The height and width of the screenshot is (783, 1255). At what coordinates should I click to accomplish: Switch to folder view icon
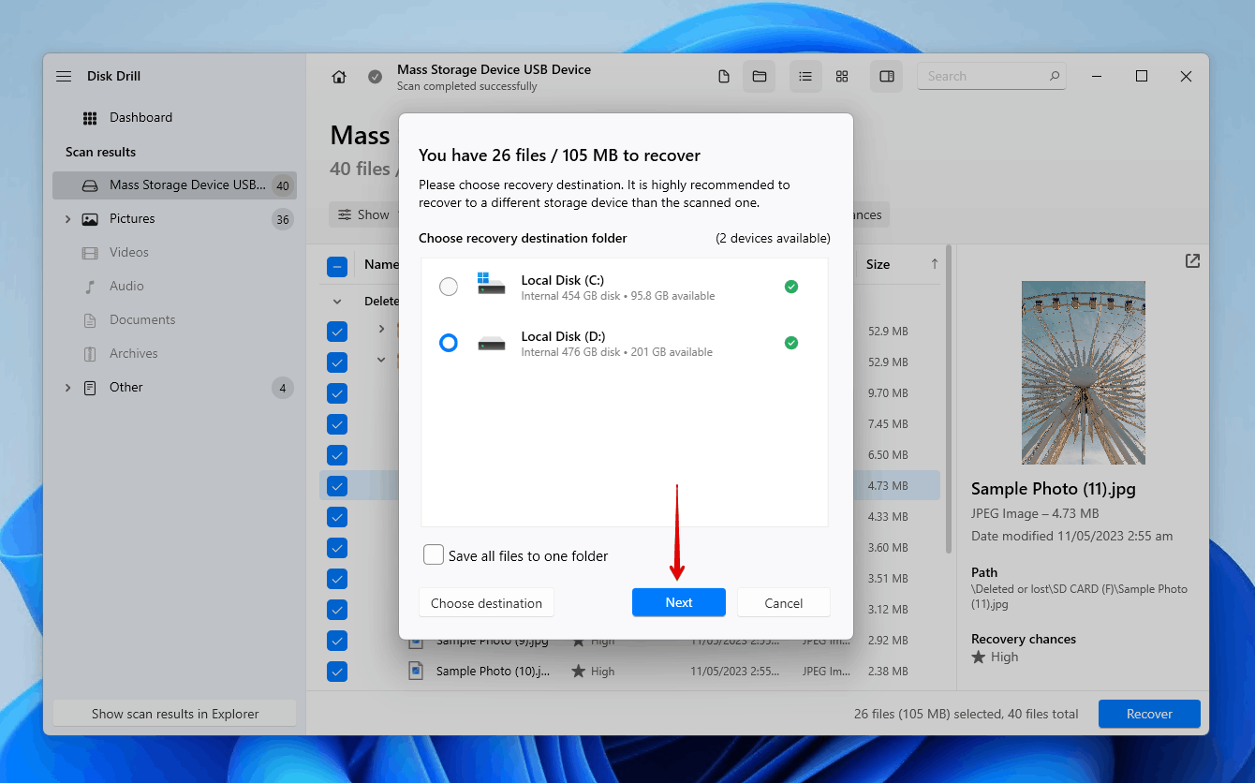(760, 77)
